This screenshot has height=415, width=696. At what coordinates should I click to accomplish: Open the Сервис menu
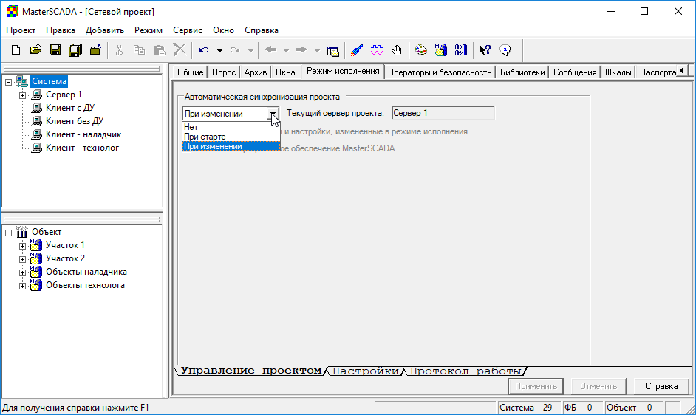188,30
